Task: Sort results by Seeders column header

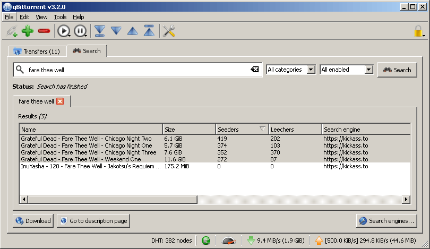Action: coord(242,130)
